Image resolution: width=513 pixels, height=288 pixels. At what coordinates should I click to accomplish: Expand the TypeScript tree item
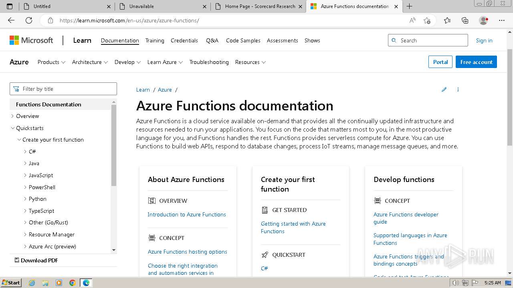point(25,211)
